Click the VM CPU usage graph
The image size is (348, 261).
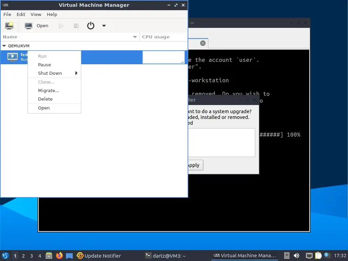coord(163,57)
